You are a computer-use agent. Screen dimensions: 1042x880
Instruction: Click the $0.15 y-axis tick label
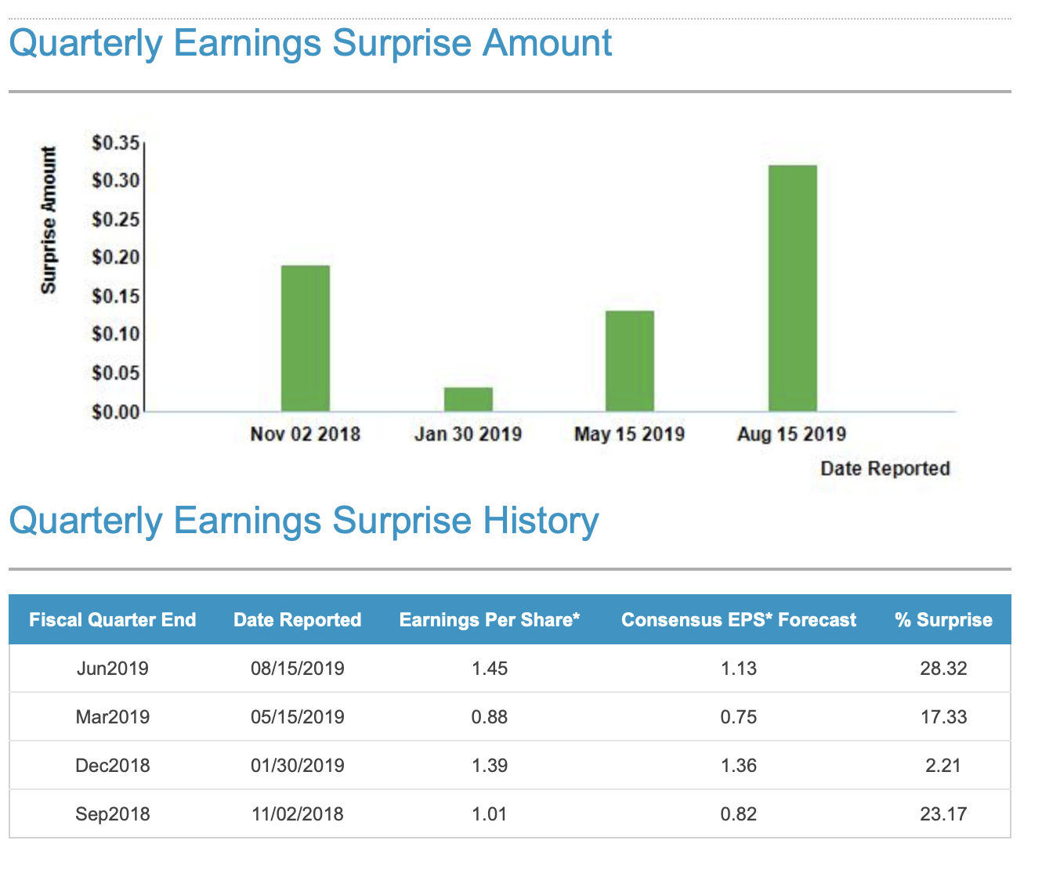click(116, 297)
